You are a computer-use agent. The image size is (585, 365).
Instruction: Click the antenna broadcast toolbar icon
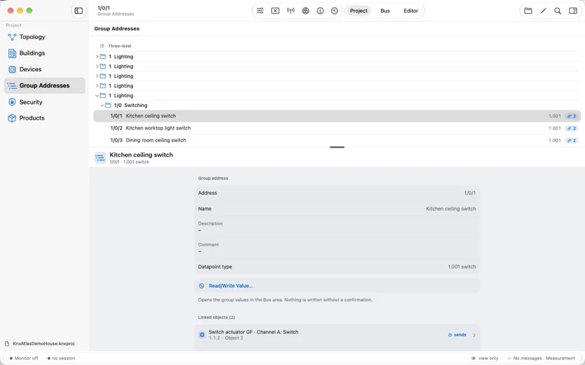[x=290, y=11]
